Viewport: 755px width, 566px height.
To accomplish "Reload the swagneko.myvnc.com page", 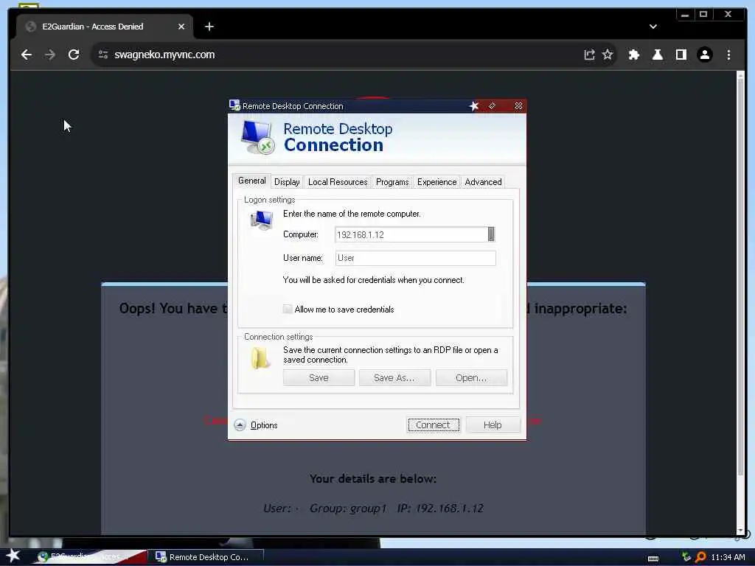I will [x=74, y=55].
